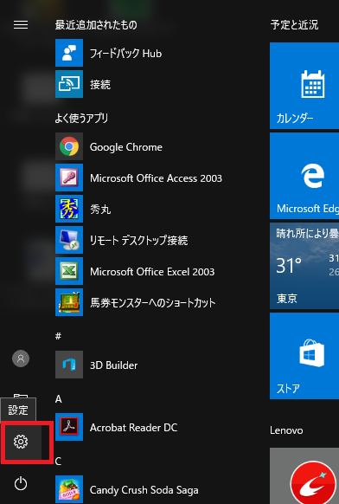Open the hamburger menu at top left
This screenshot has height=504, width=339.
coord(21,25)
